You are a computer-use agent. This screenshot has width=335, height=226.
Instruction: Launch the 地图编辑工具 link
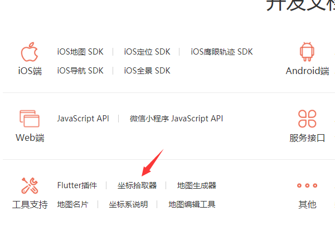[x=192, y=204]
